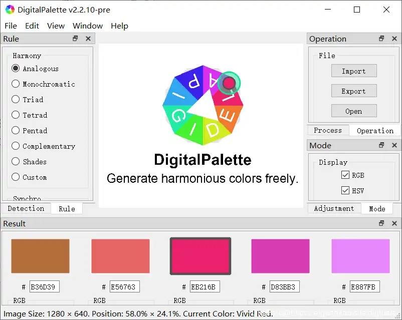Switch to the Adjustment tab

click(x=334, y=208)
